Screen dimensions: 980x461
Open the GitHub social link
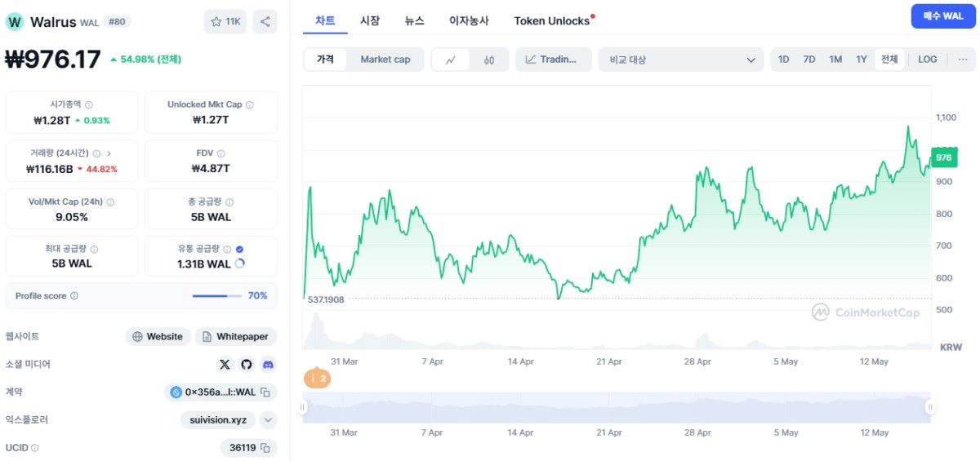coord(247,365)
